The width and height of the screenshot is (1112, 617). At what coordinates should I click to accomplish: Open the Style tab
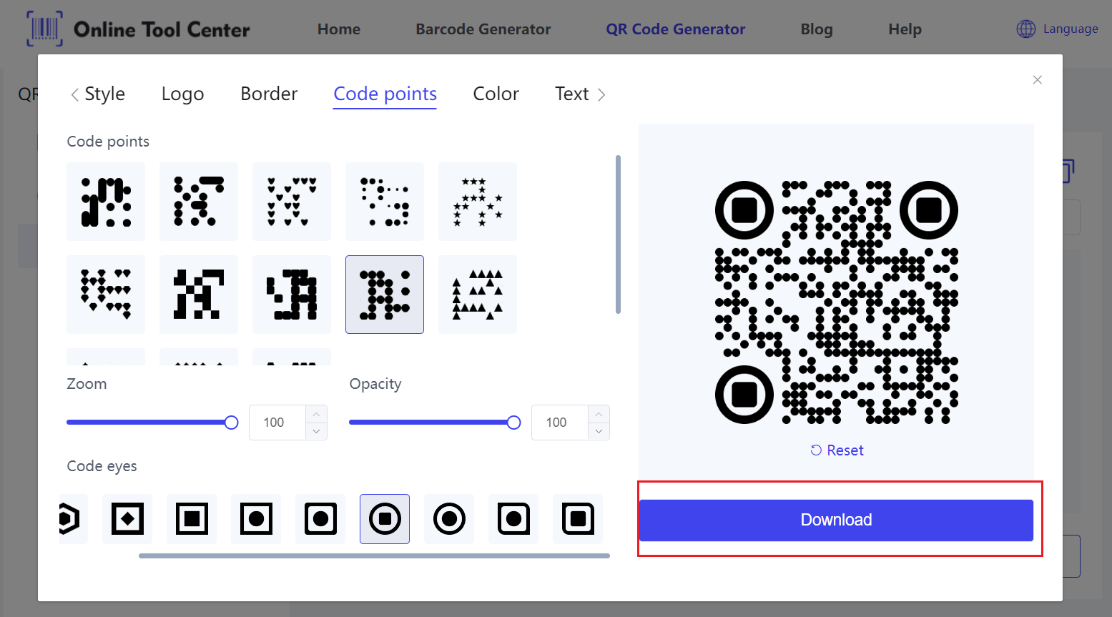(x=104, y=94)
